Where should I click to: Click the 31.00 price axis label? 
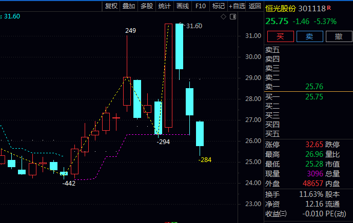pos(253,36)
